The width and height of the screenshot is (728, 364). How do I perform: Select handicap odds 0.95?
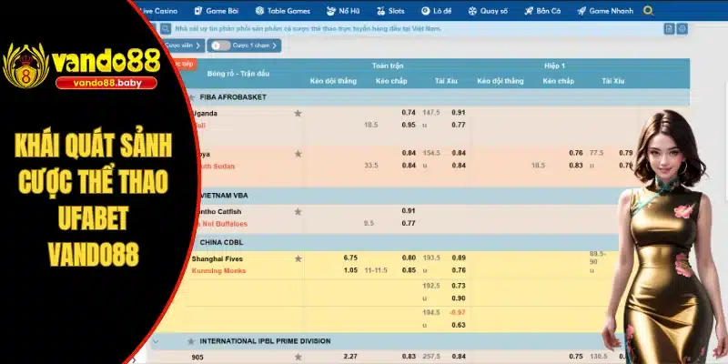[x=409, y=125]
